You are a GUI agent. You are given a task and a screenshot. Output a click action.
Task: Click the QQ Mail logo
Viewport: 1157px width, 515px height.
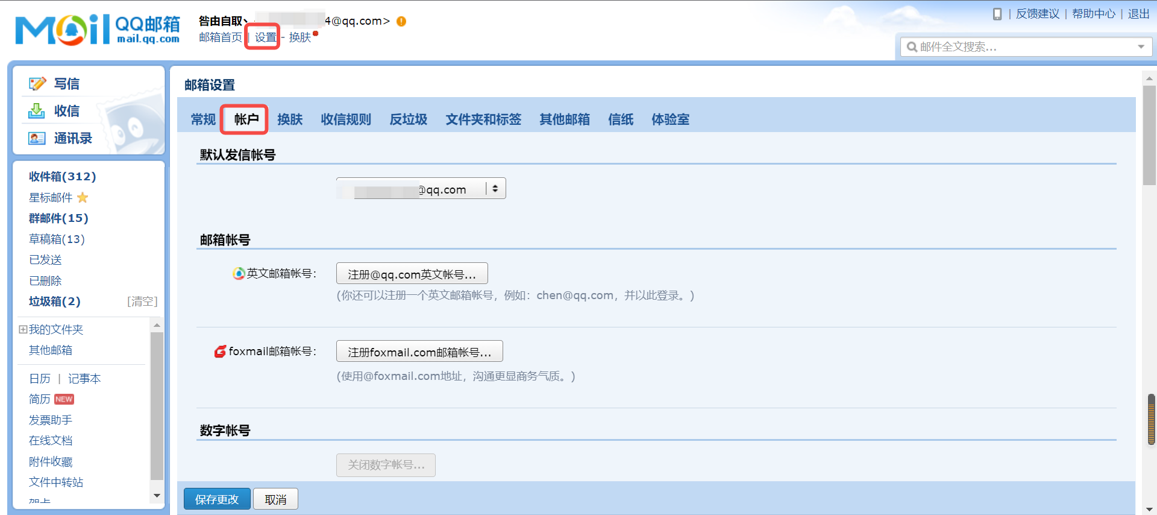(x=98, y=30)
